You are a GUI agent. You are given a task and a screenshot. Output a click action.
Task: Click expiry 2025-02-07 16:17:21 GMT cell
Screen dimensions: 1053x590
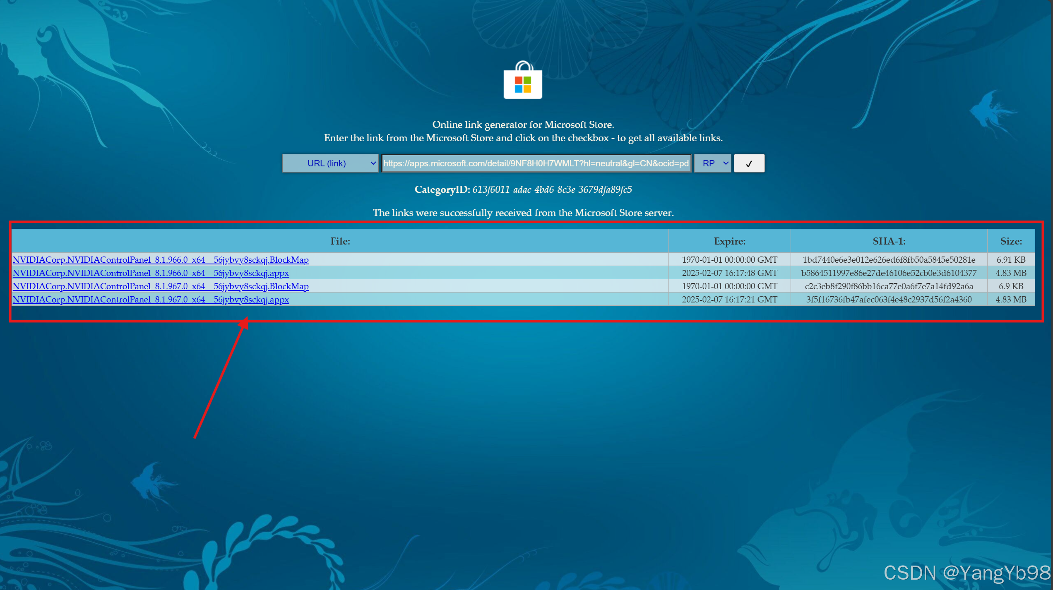tap(729, 300)
